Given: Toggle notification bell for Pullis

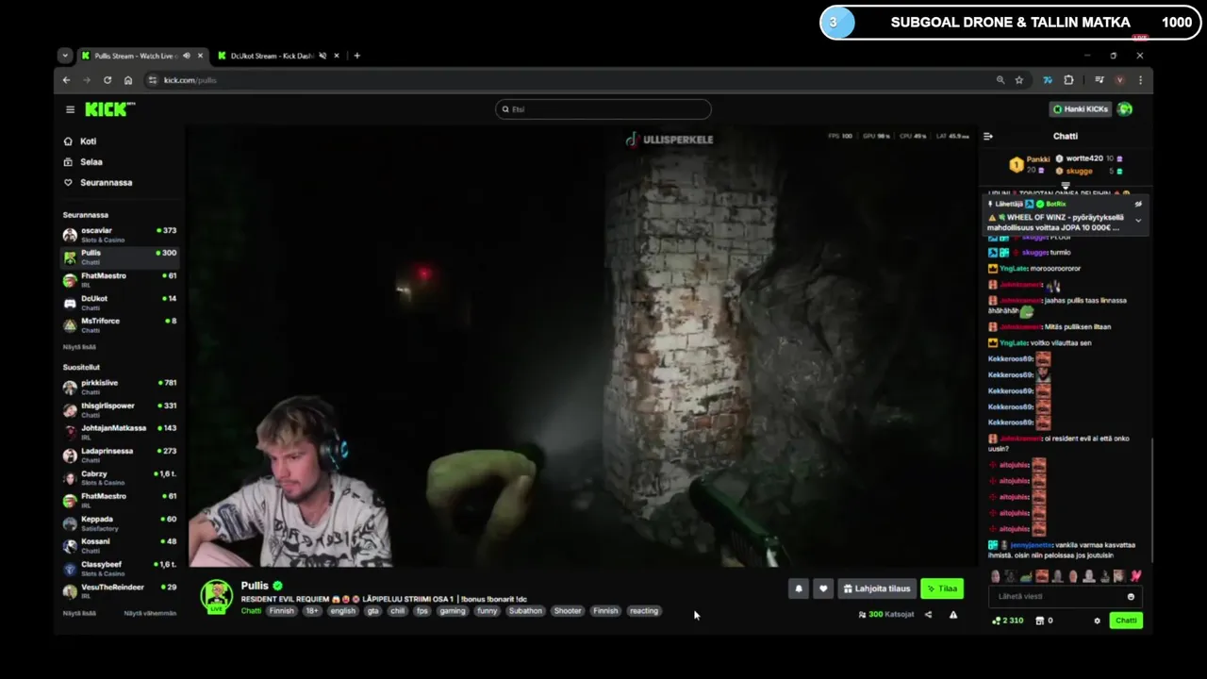Looking at the screenshot, I should 799,588.
